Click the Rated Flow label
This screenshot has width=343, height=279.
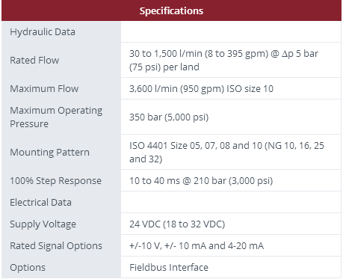[34, 60]
